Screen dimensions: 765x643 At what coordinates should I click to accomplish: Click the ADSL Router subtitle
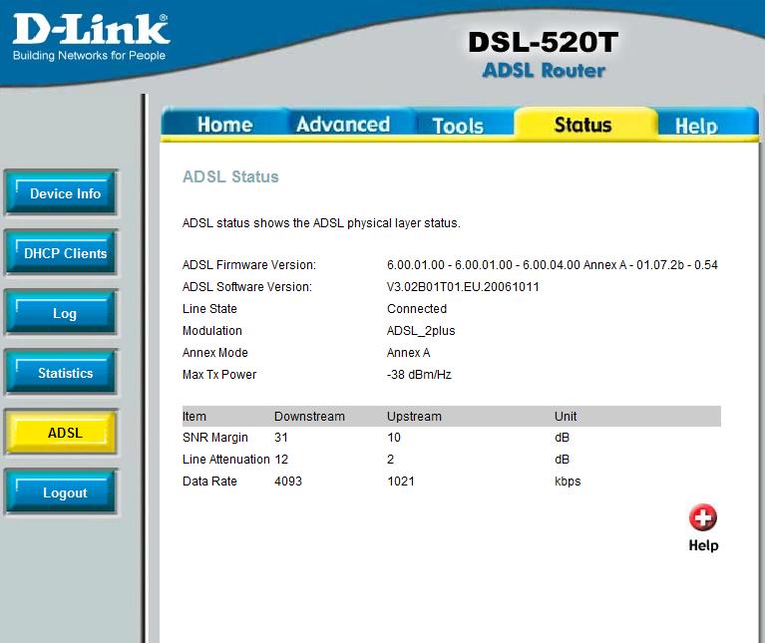click(x=544, y=71)
